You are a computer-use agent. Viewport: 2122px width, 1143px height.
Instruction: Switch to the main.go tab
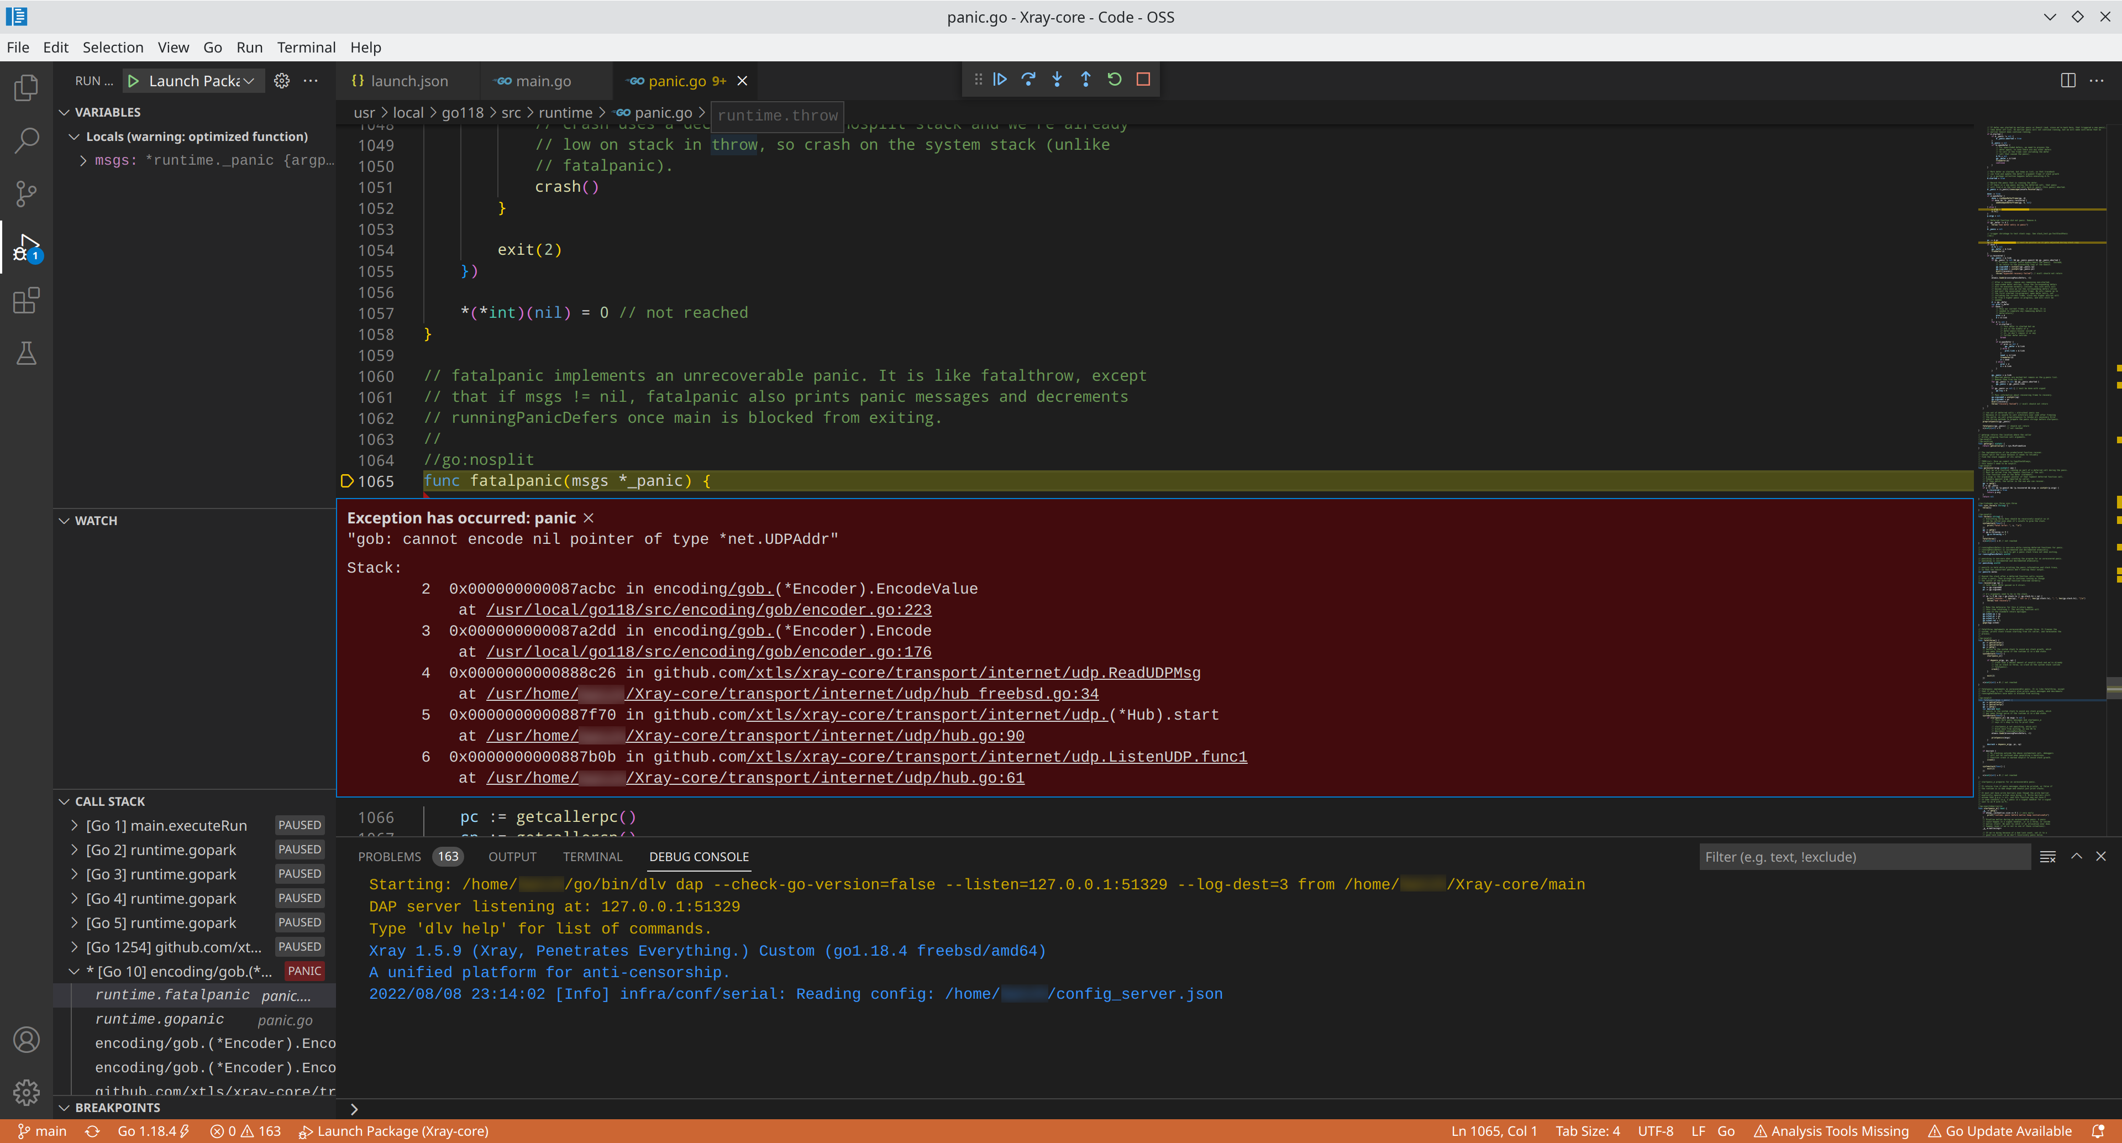coord(544,81)
